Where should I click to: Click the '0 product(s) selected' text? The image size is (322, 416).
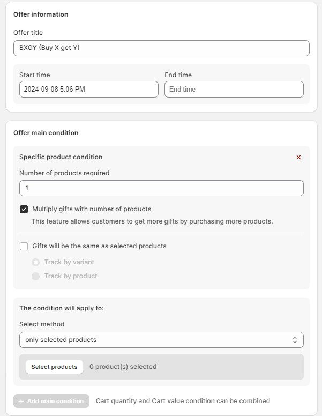[123, 367]
